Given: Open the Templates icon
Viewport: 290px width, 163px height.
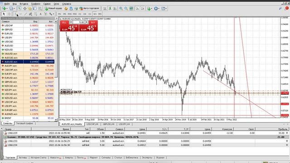Looking at the screenshot, I should click(163, 9).
